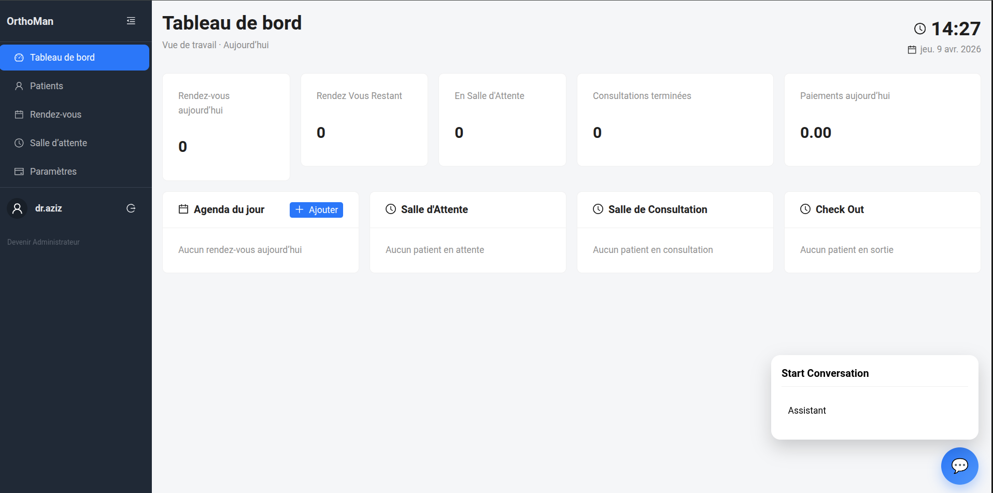The width and height of the screenshot is (993, 493).
Task: Click the Agenda du jour title
Action: tap(229, 209)
